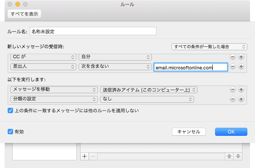The image size is (255, 168).
Task: Remove the 分類の設定 action row
Action: click(233, 99)
